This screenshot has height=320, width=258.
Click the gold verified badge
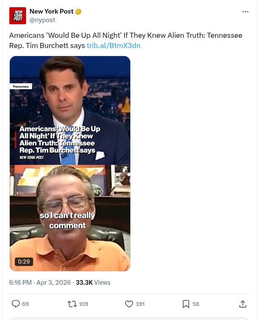point(78,11)
